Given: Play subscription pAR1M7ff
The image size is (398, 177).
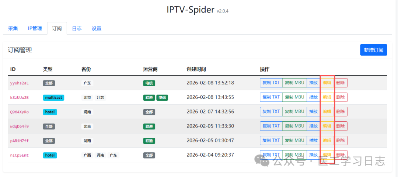Looking at the screenshot, I should (x=314, y=140).
